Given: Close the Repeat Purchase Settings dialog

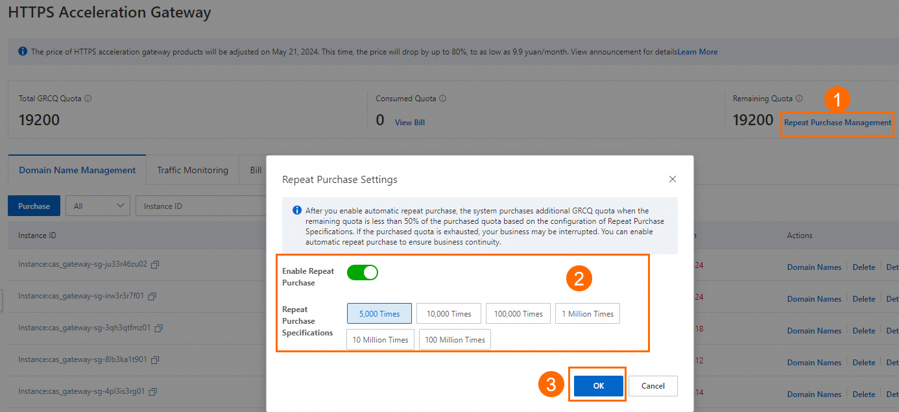Looking at the screenshot, I should (673, 179).
